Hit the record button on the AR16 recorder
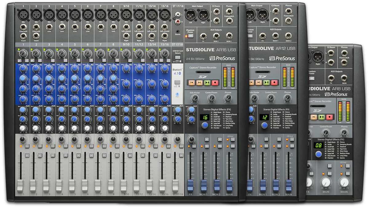Image resolution: width=369 pixels, height=207 pixels. tap(215, 82)
